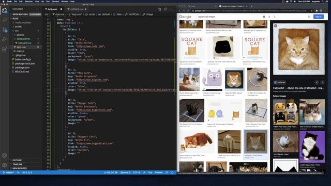Click inside the Google search box
Viewport: 331px width, 186px height.
click(229, 17)
